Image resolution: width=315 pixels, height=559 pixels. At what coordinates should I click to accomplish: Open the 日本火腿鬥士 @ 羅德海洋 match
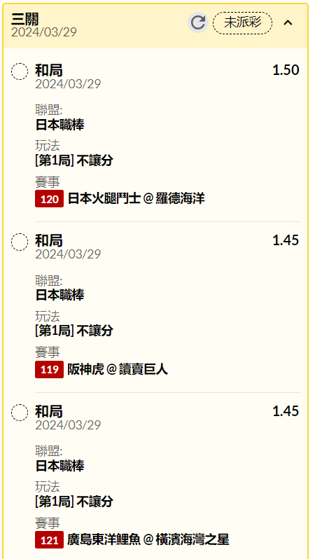136,198
